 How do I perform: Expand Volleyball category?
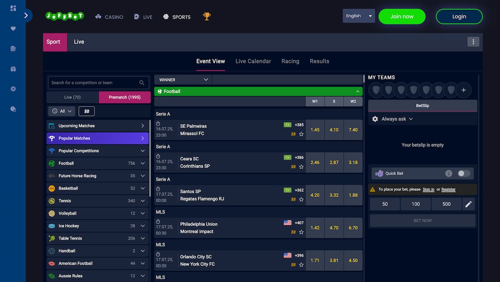pyautogui.click(x=98, y=213)
